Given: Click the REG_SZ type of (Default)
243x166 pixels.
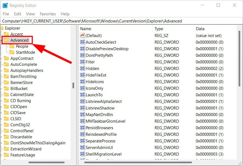Looking at the screenshot, I should tap(161, 36).
